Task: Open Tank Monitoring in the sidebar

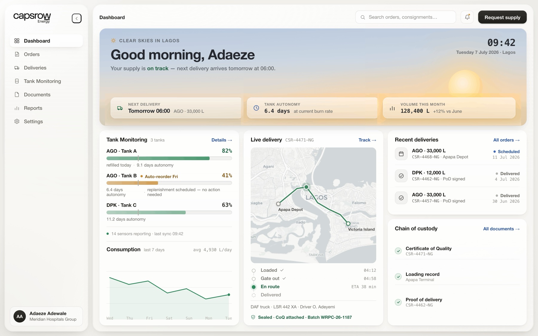Action: 46,81
